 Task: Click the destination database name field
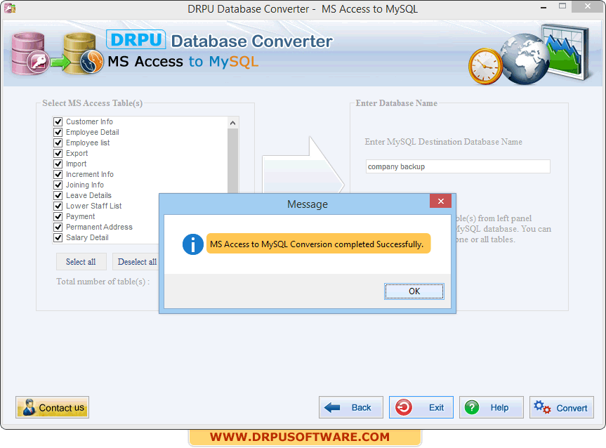(x=458, y=166)
